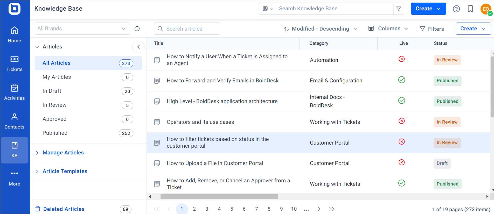Image resolution: width=494 pixels, height=214 pixels.
Task: Click the pagination ellipsis for more pages
Action: tap(306, 210)
